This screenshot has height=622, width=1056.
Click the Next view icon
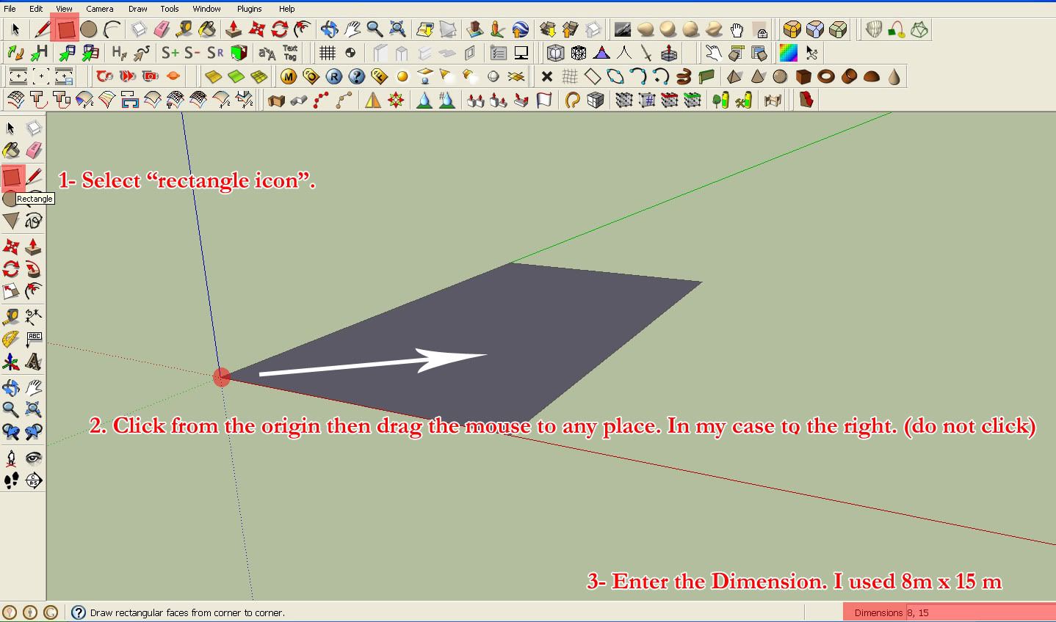[x=33, y=431]
